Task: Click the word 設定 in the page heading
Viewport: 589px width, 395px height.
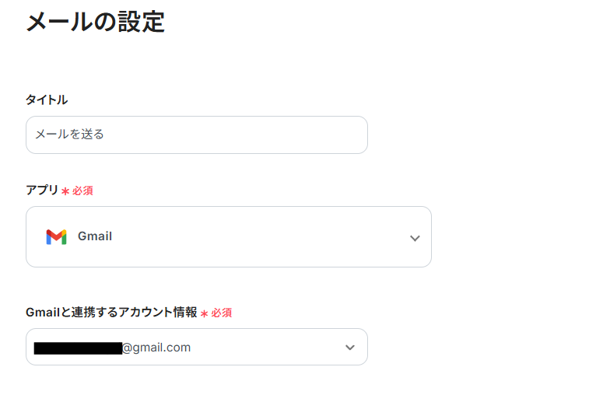Action: [141, 21]
